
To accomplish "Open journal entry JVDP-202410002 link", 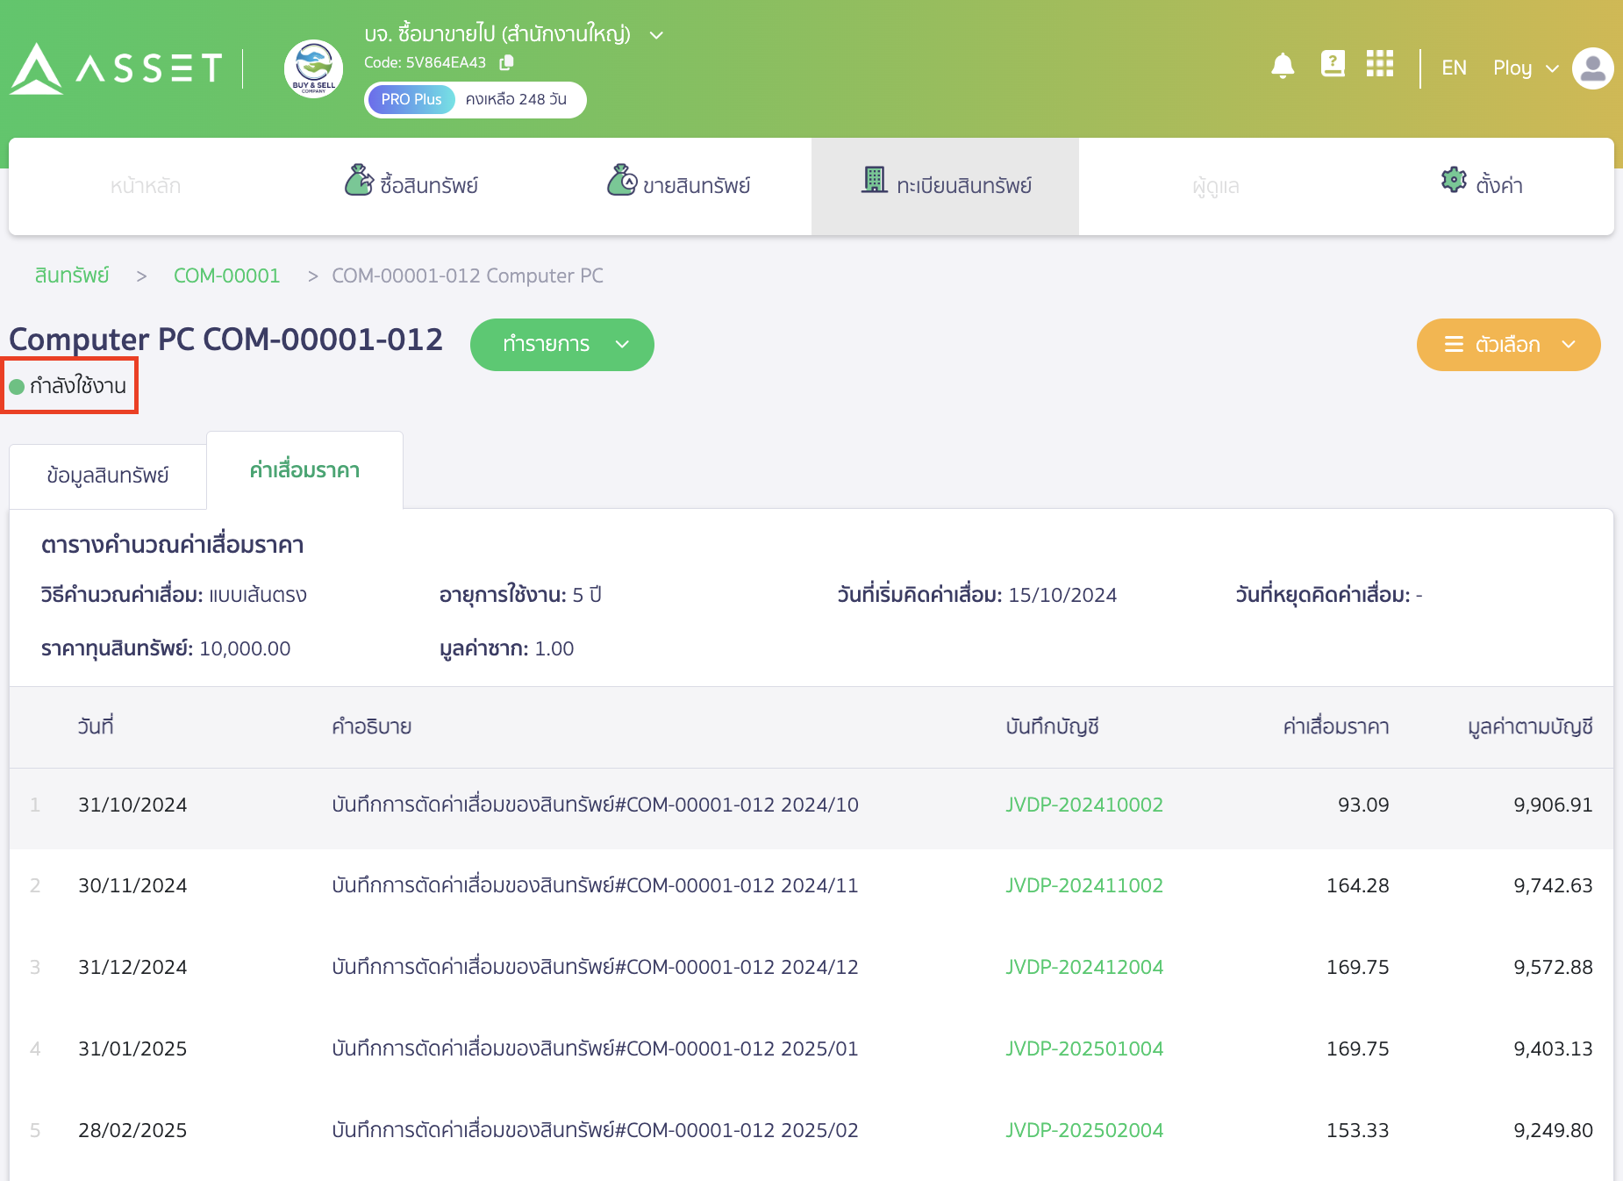I will (x=1083, y=805).
